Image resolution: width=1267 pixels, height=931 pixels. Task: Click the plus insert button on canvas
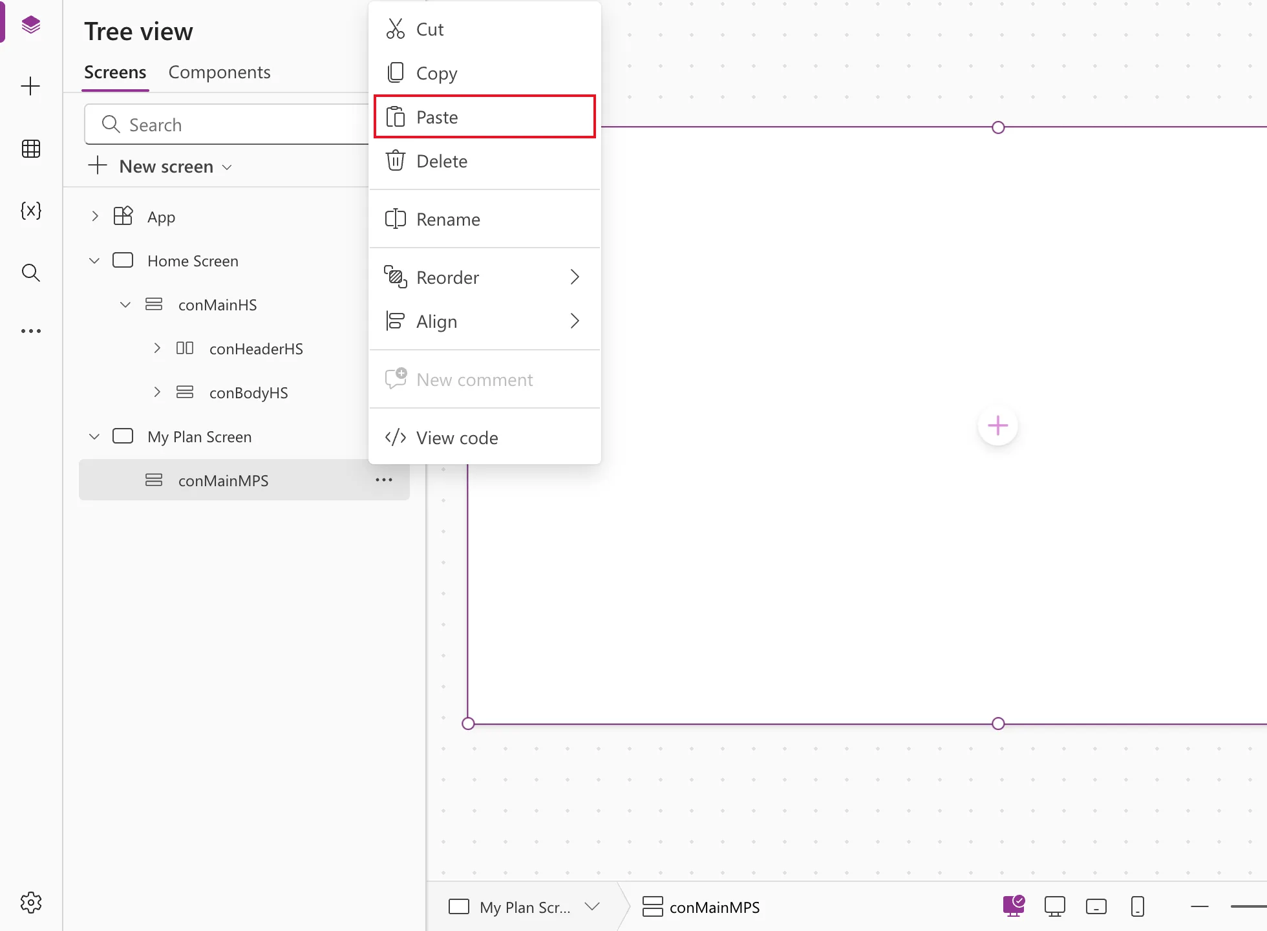pos(998,425)
